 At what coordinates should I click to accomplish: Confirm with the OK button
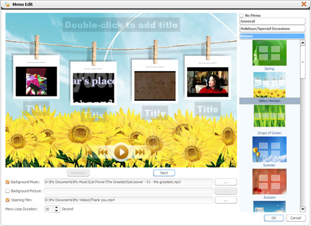pyautogui.click(x=274, y=218)
